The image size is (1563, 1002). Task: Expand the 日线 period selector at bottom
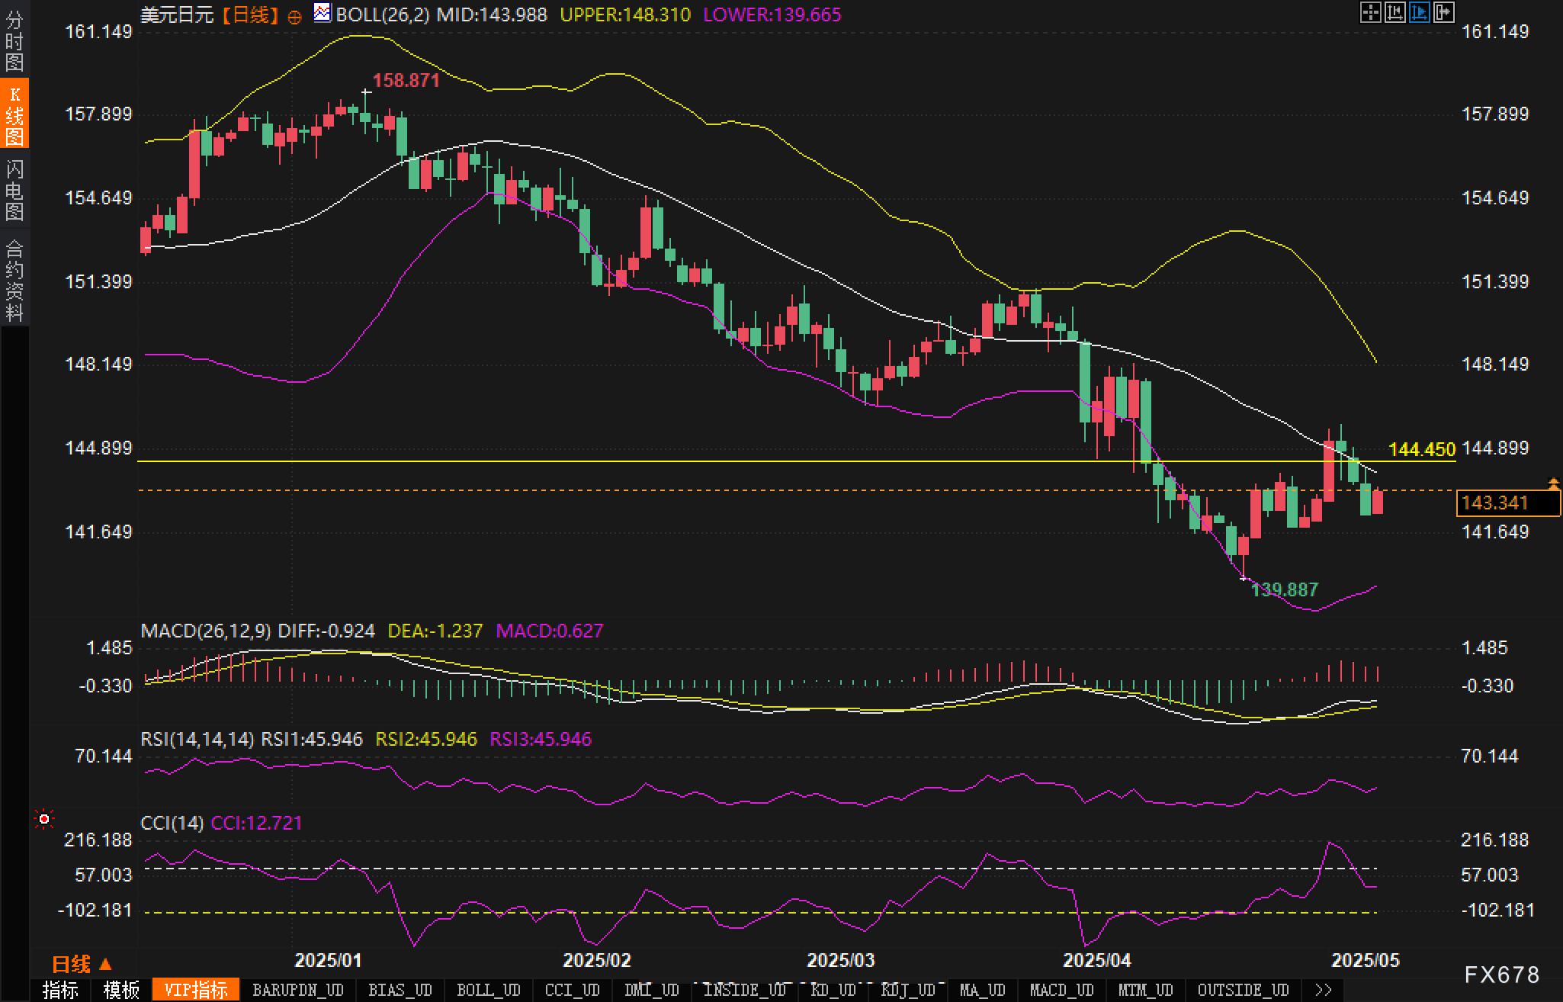[82, 965]
